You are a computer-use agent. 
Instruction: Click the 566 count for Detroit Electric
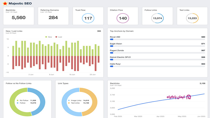[203, 57]
